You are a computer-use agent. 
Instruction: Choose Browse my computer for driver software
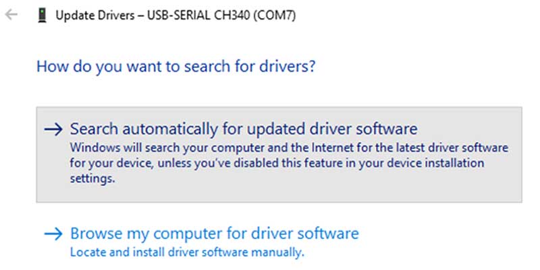(215, 234)
